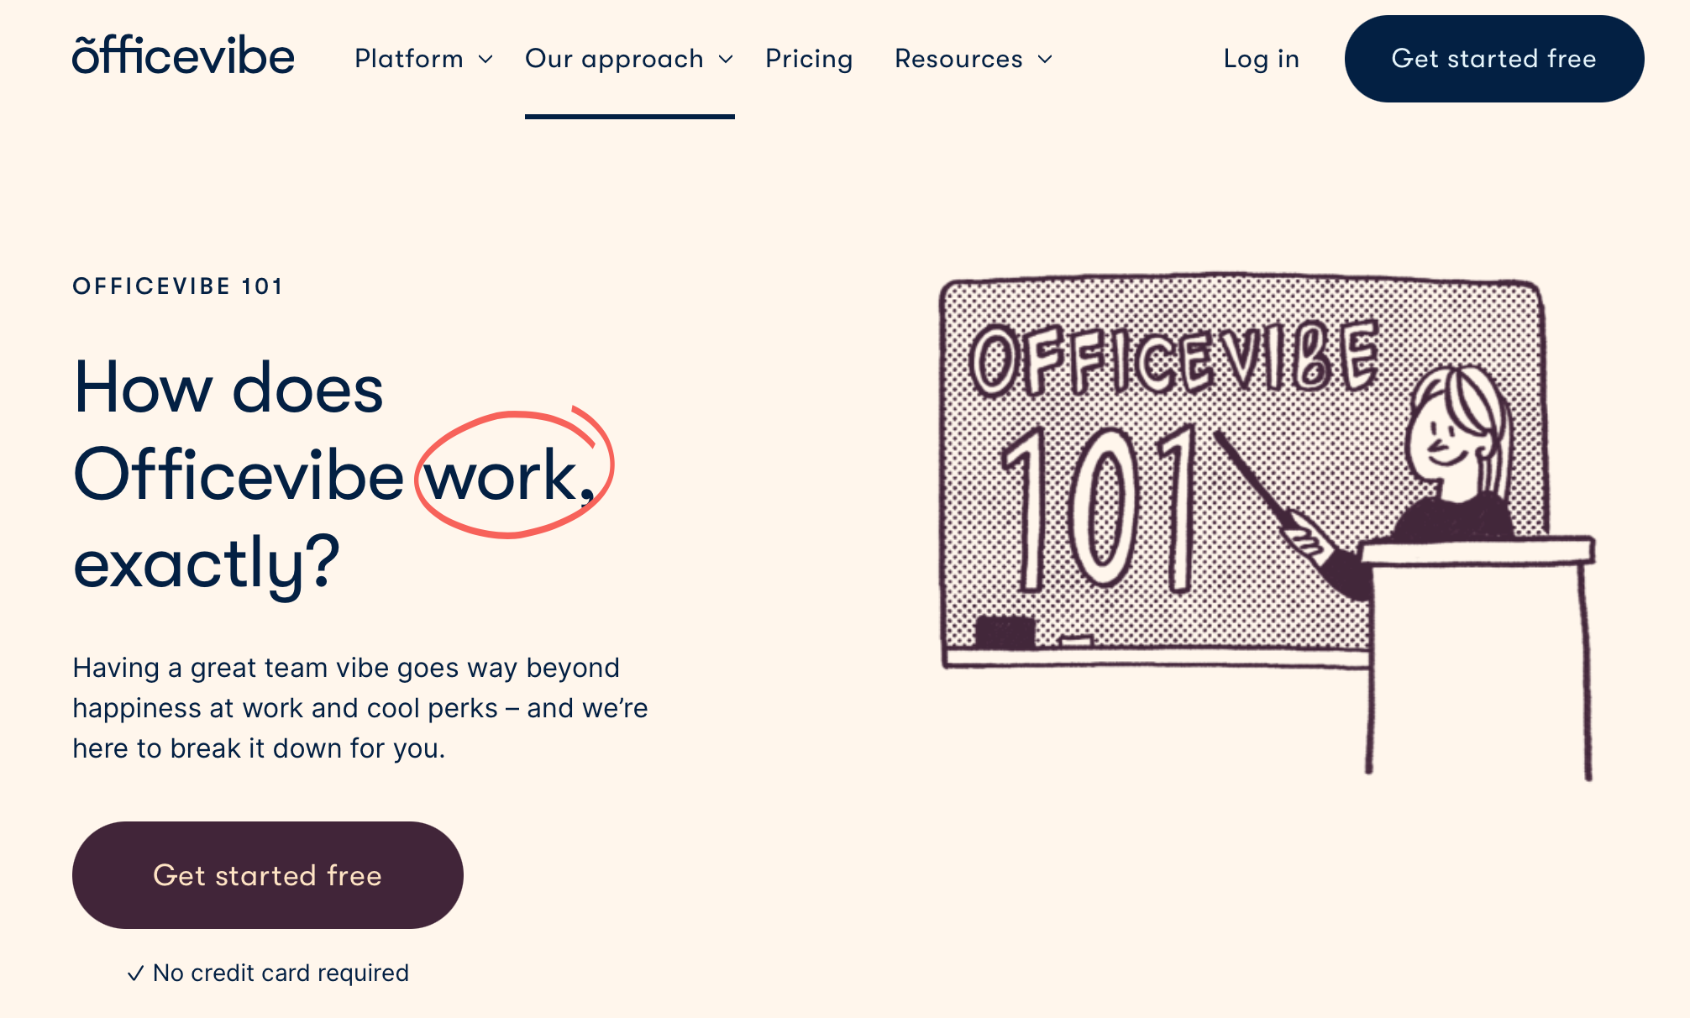Click the Officevibe logo in the header
The height and width of the screenshot is (1018, 1690).
(185, 58)
